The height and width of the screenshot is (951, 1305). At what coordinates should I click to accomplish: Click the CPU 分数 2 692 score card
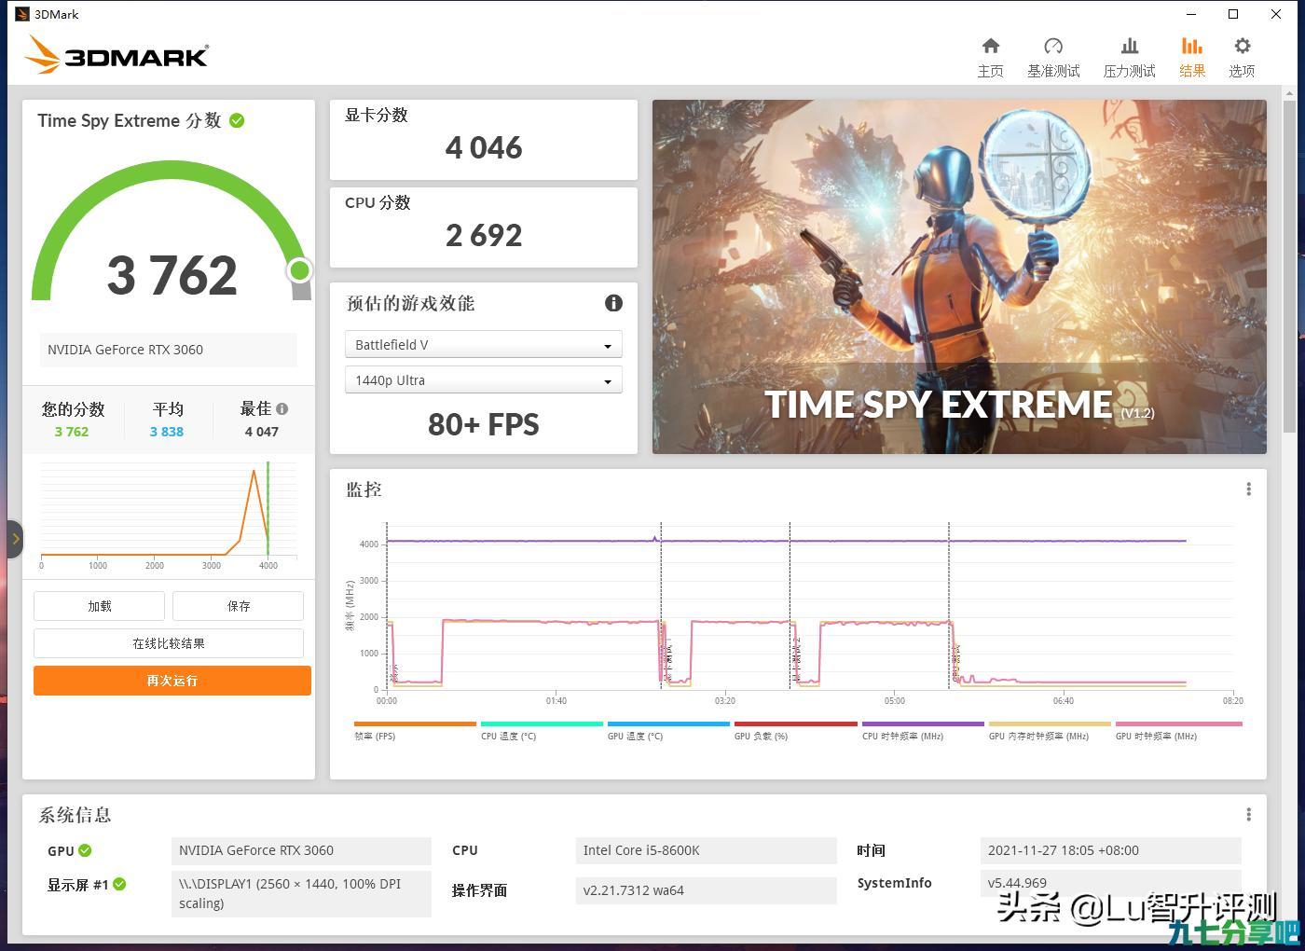[484, 227]
